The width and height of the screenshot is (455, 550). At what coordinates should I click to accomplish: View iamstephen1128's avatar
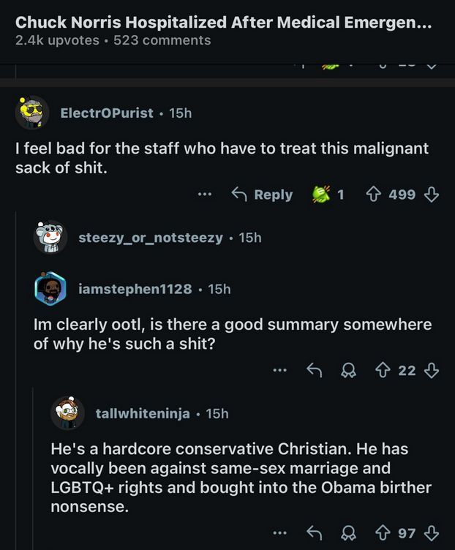tap(51, 290)
